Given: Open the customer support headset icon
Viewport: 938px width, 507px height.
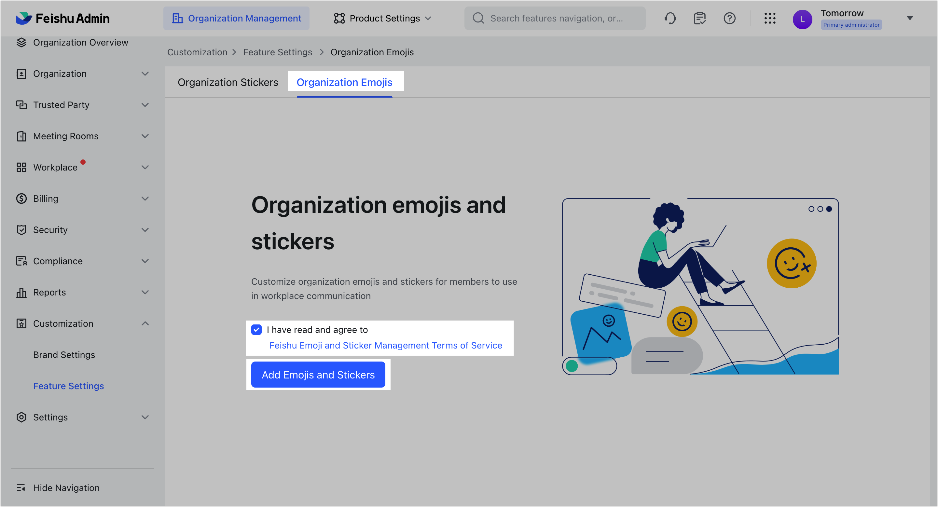Looking at the screenshot, I should pos(670,18).
